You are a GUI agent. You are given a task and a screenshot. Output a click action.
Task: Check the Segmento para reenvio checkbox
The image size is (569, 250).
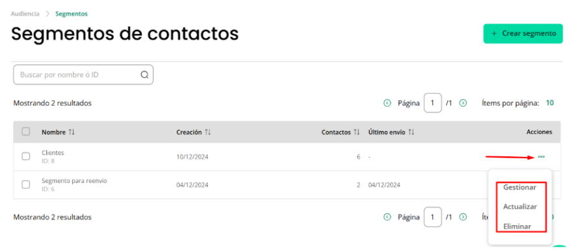(x=26, y=185)
